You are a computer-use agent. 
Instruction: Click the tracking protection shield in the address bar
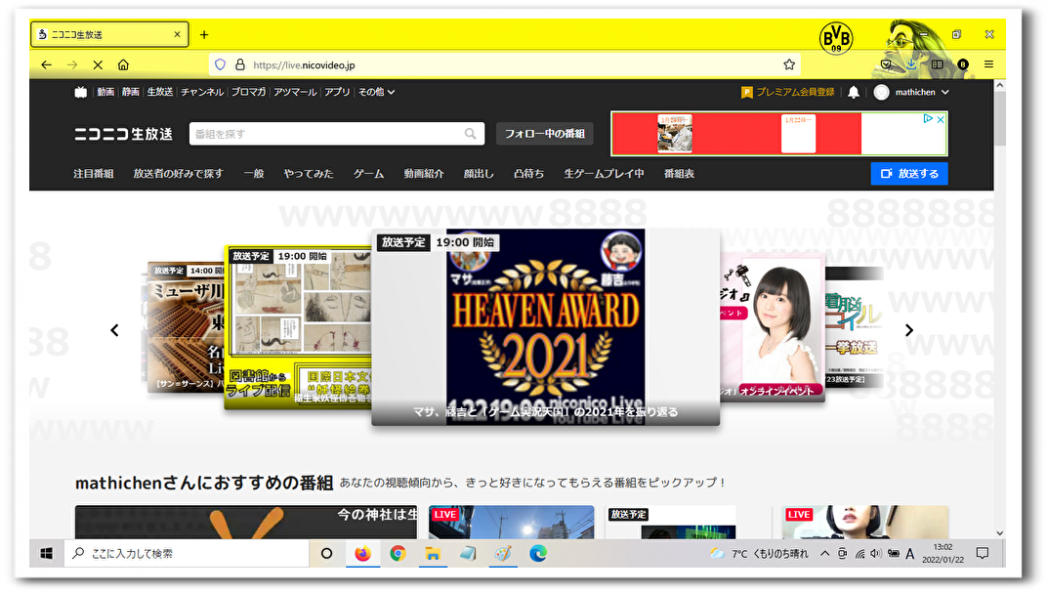[222, 63]
